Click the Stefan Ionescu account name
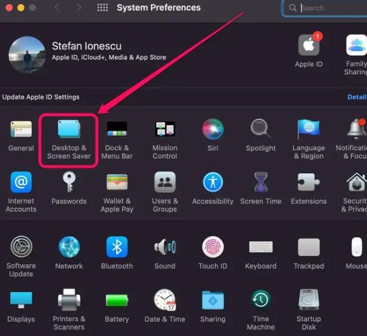The height and width of the screenshot is (336, 367). [87, 46]
